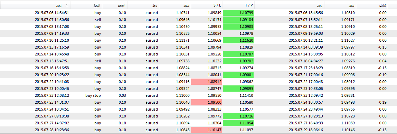Select open time 2015.07.27 14:37:02
The image size is (397, 134).
52,123
